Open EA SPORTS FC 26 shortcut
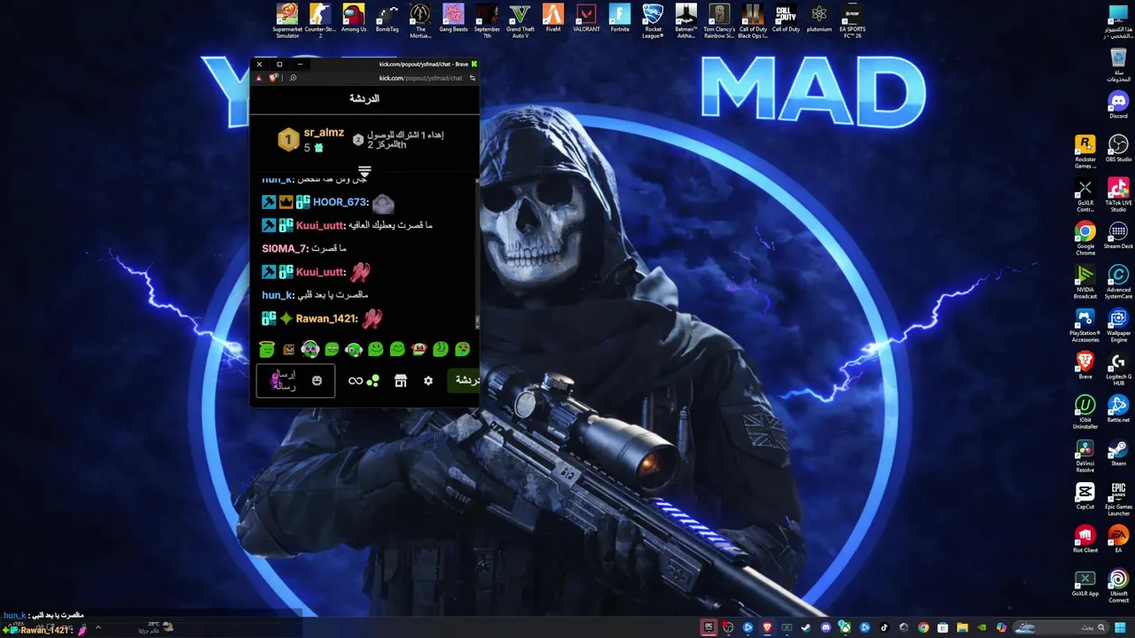This screenshot has width=1135, height=638. tap(852, 21)
